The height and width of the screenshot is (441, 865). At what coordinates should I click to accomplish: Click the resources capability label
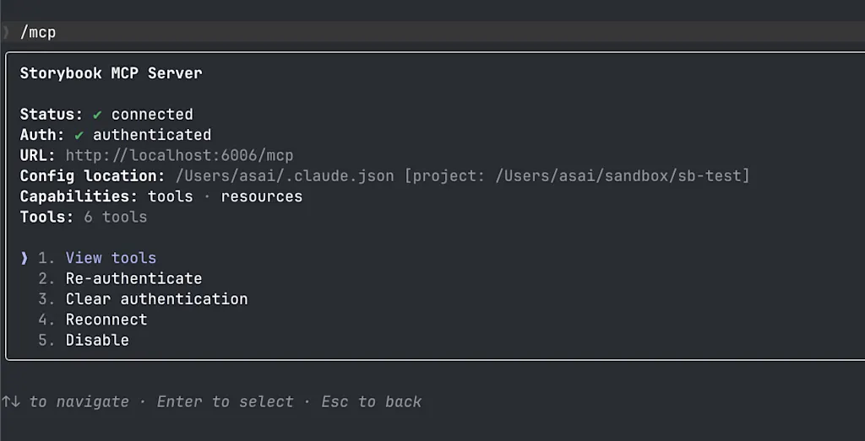click(262, 196)
